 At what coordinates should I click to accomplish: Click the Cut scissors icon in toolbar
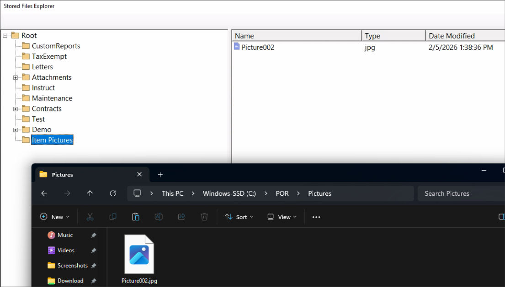pos(90,217)
